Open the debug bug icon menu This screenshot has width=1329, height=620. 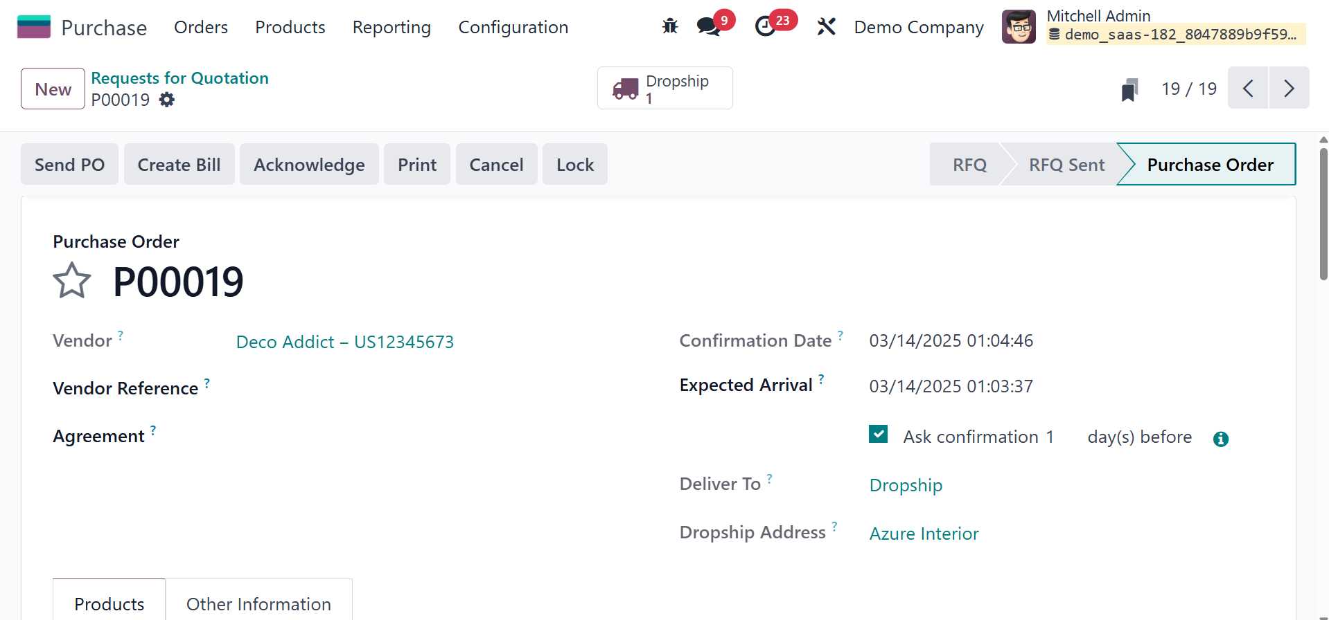point(669,27)
